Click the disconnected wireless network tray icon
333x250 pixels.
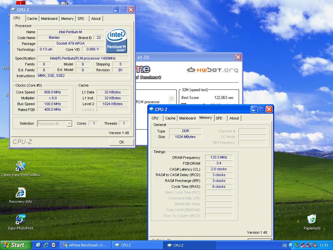pos(309,245)
